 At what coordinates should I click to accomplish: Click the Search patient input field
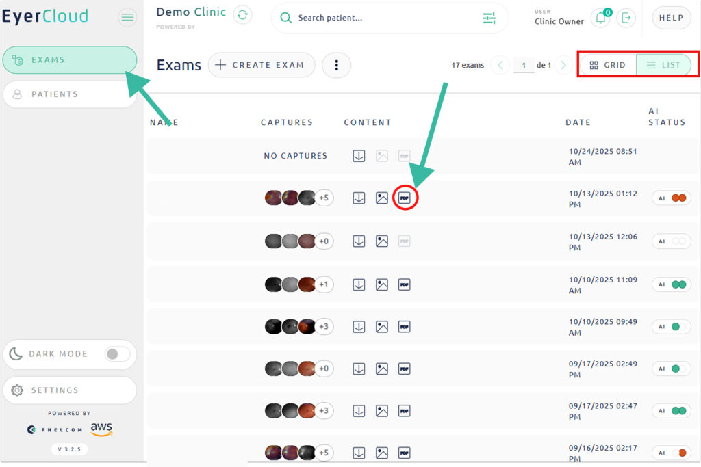(x=383, y=18)
